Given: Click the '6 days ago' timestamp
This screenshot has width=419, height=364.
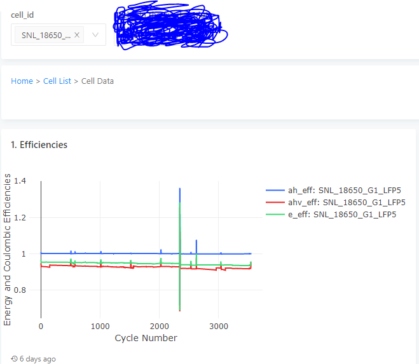Looking at the screenshot, I should tap(38, 359).
